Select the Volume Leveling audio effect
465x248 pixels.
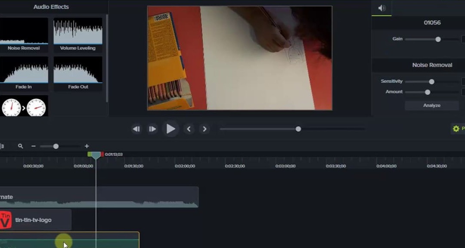(78, 35)
